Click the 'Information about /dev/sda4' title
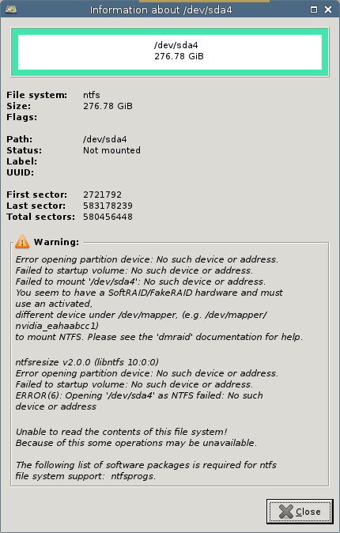Image resolution: width=340 pixels, height=533 pixels. (161, 9)
